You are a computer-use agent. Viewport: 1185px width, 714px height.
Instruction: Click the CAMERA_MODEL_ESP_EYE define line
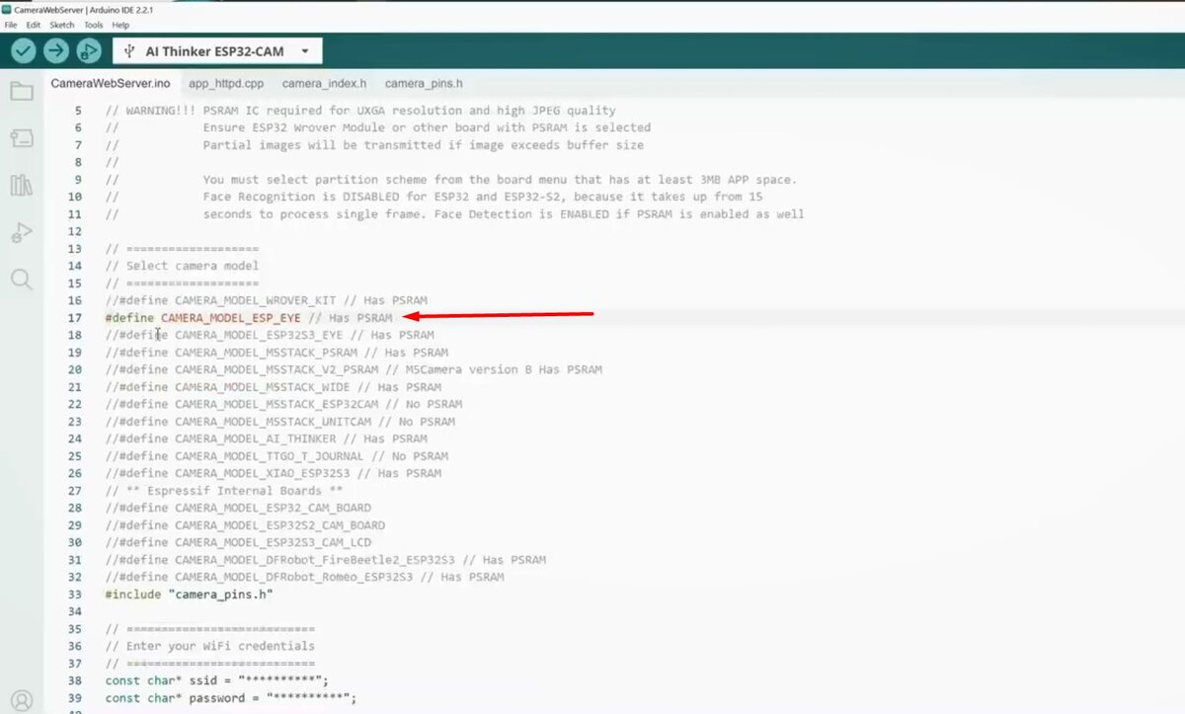pos(249,318)
